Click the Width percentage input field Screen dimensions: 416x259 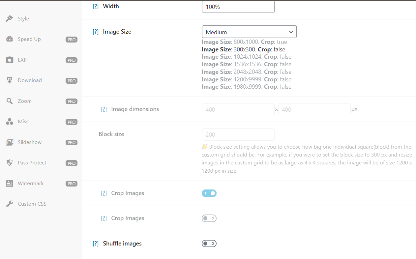click(238, 7)
